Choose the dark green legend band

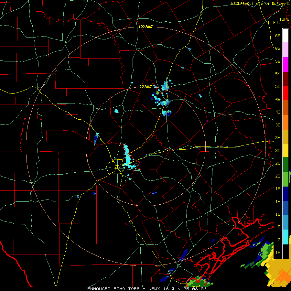click(x=286, y=165)
